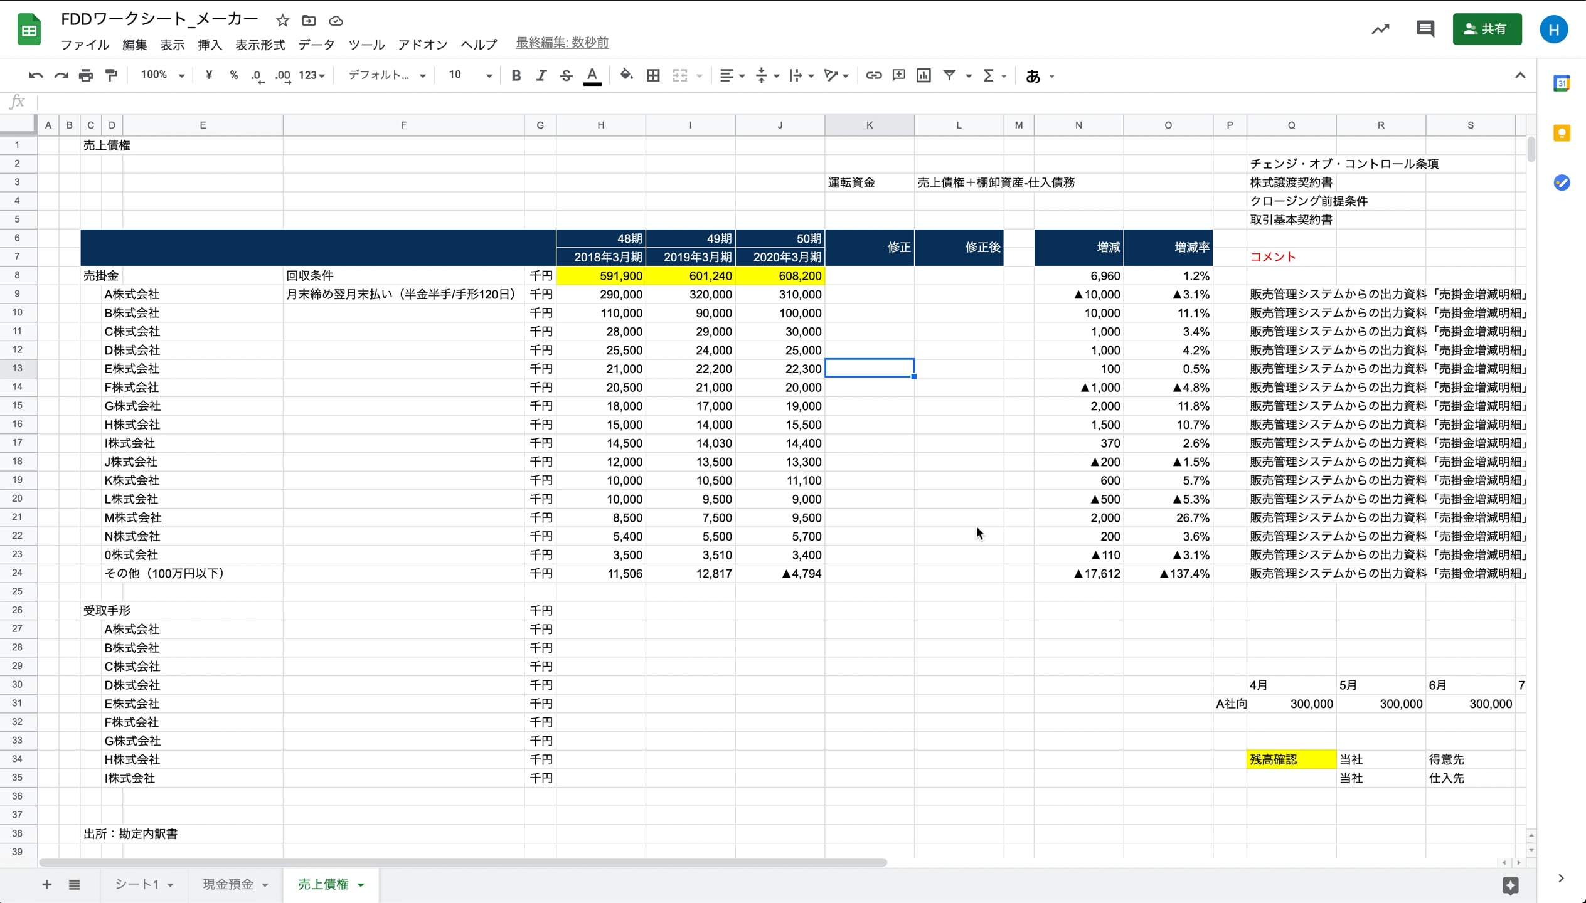The image size is (1586, 903).
Task: Open the 最終編集: 数秒前 link
Action: tap(562, 43)
